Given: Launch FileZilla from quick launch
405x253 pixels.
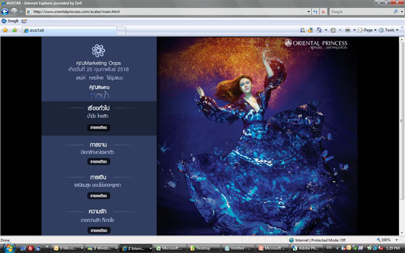Looking at the screenshot, I should pos(30,248).
